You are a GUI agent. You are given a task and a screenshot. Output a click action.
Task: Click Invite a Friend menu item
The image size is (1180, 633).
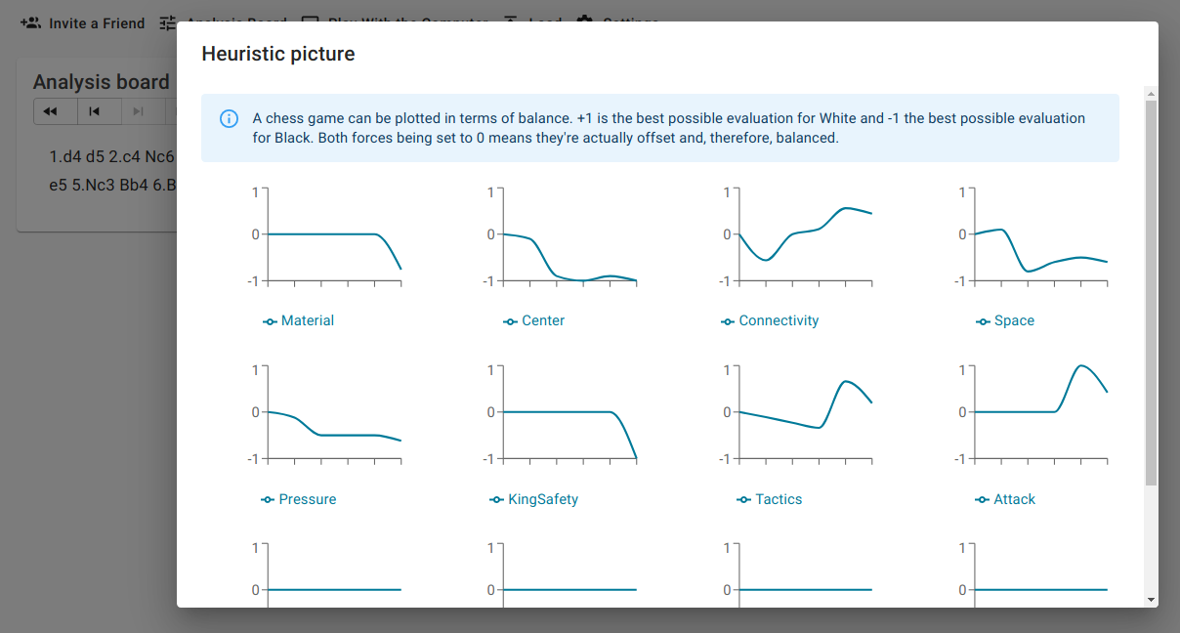click(x=82, y=22)
